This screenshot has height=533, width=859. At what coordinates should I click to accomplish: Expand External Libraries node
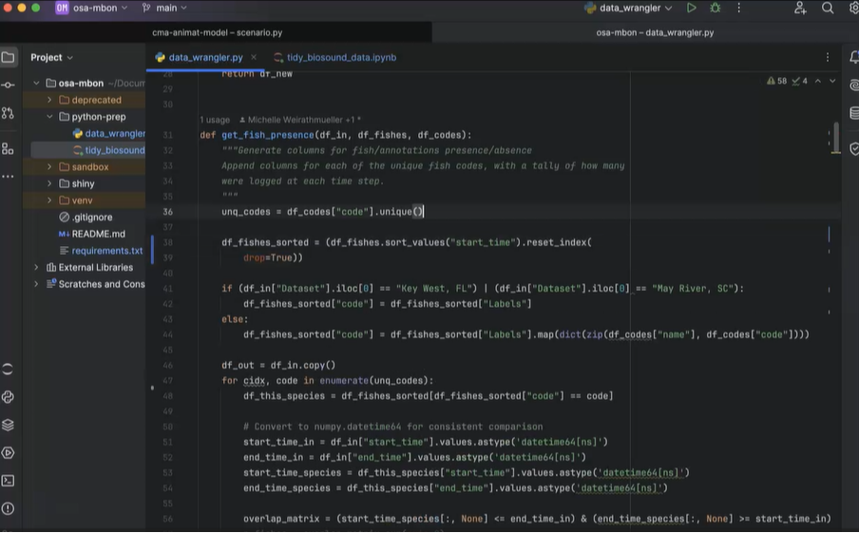point(37,268)
